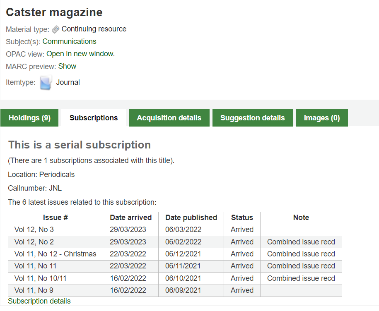Switch to the Subscriptions tab
This screenshot has width=379, height=311.
(93, 117)
